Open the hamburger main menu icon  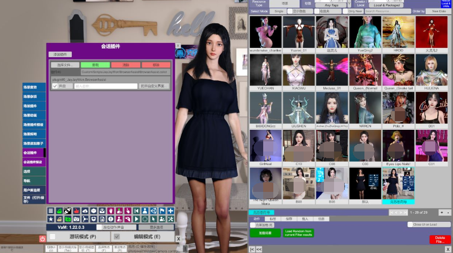click(x=51, y=211)
